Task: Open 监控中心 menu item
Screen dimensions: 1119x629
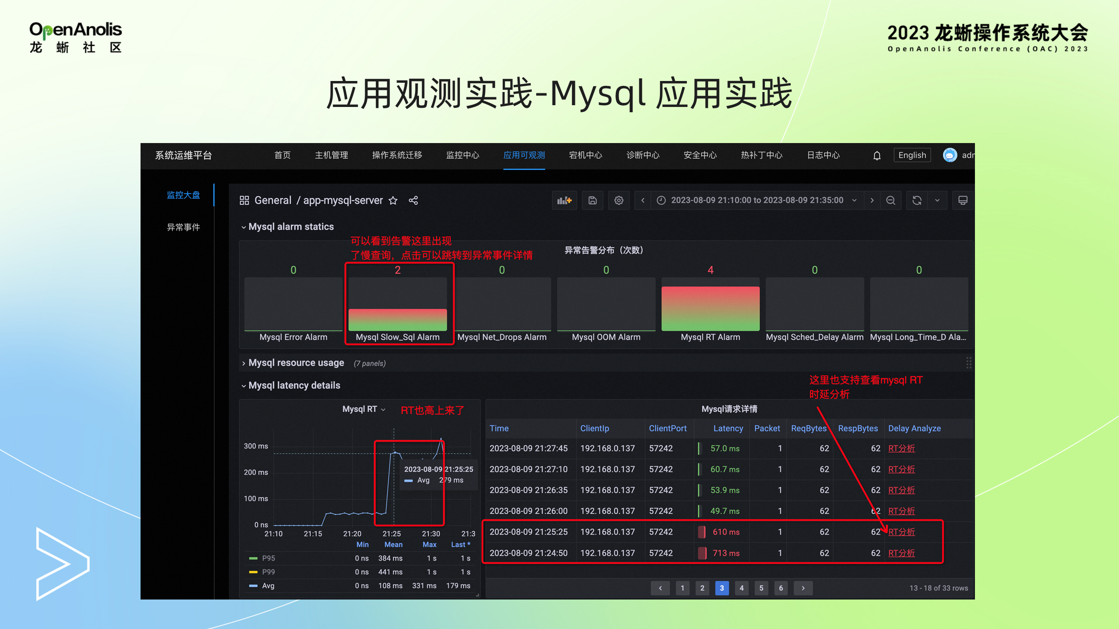Action: tap(463, 155)
